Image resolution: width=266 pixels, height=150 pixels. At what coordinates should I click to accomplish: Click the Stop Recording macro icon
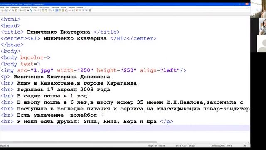pos(80,10)
